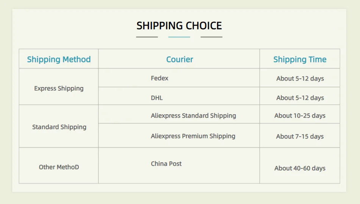Screen dimensions: 360x204
Task: Click the left gray divider under heading
Action: [x=147, y=37]
